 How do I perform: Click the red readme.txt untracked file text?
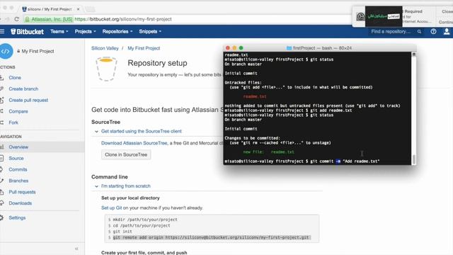tap(255, 96)
